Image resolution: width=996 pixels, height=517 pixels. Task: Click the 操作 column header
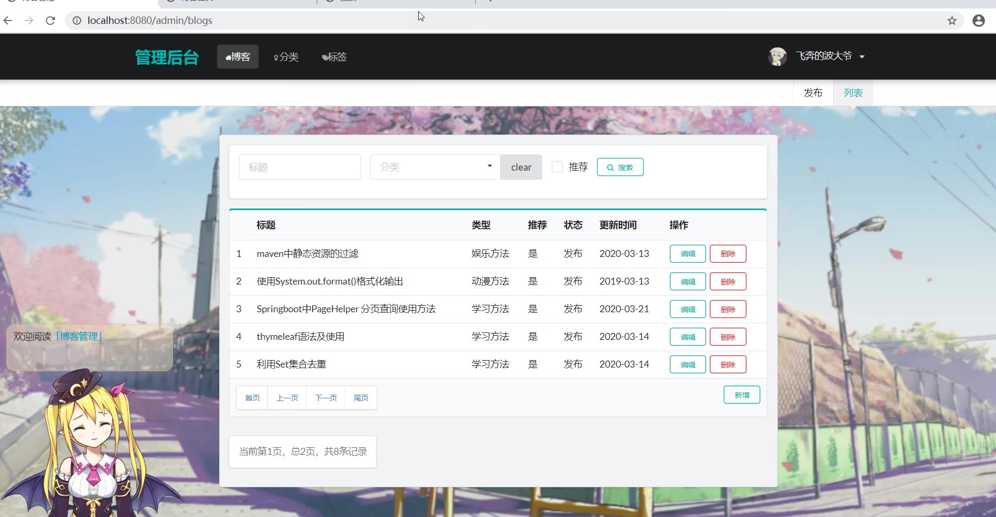coord(679,225)
